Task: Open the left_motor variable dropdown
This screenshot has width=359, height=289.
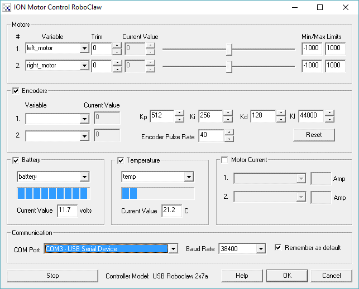Action: tap(84, 48)
